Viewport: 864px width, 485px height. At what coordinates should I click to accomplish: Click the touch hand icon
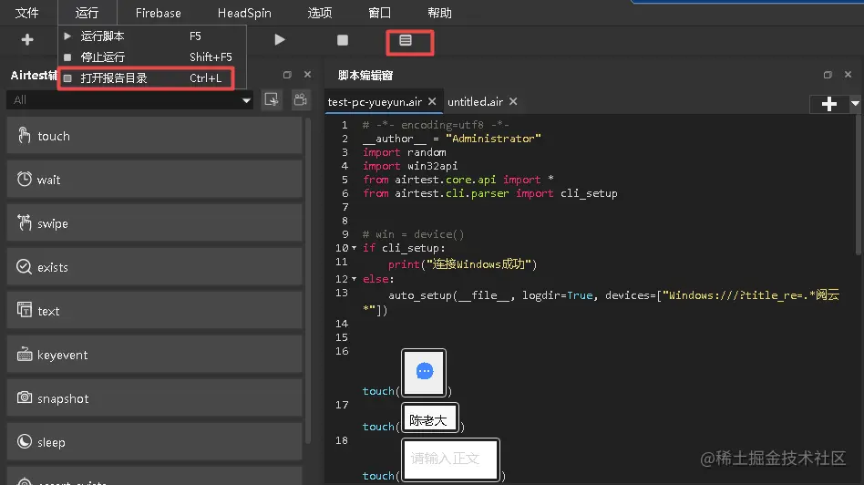pyautogui.click(x=25, y=135)
